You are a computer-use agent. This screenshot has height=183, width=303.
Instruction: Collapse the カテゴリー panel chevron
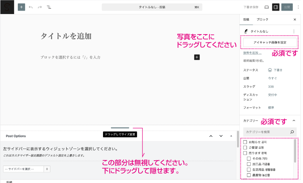pos(294,121)
